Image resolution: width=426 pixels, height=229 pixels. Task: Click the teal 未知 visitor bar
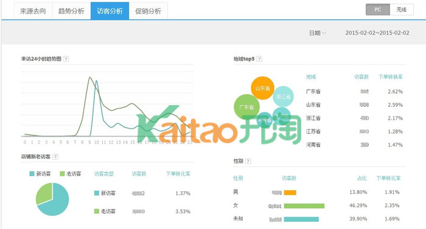pyautogui.click(x=301, y=219)
